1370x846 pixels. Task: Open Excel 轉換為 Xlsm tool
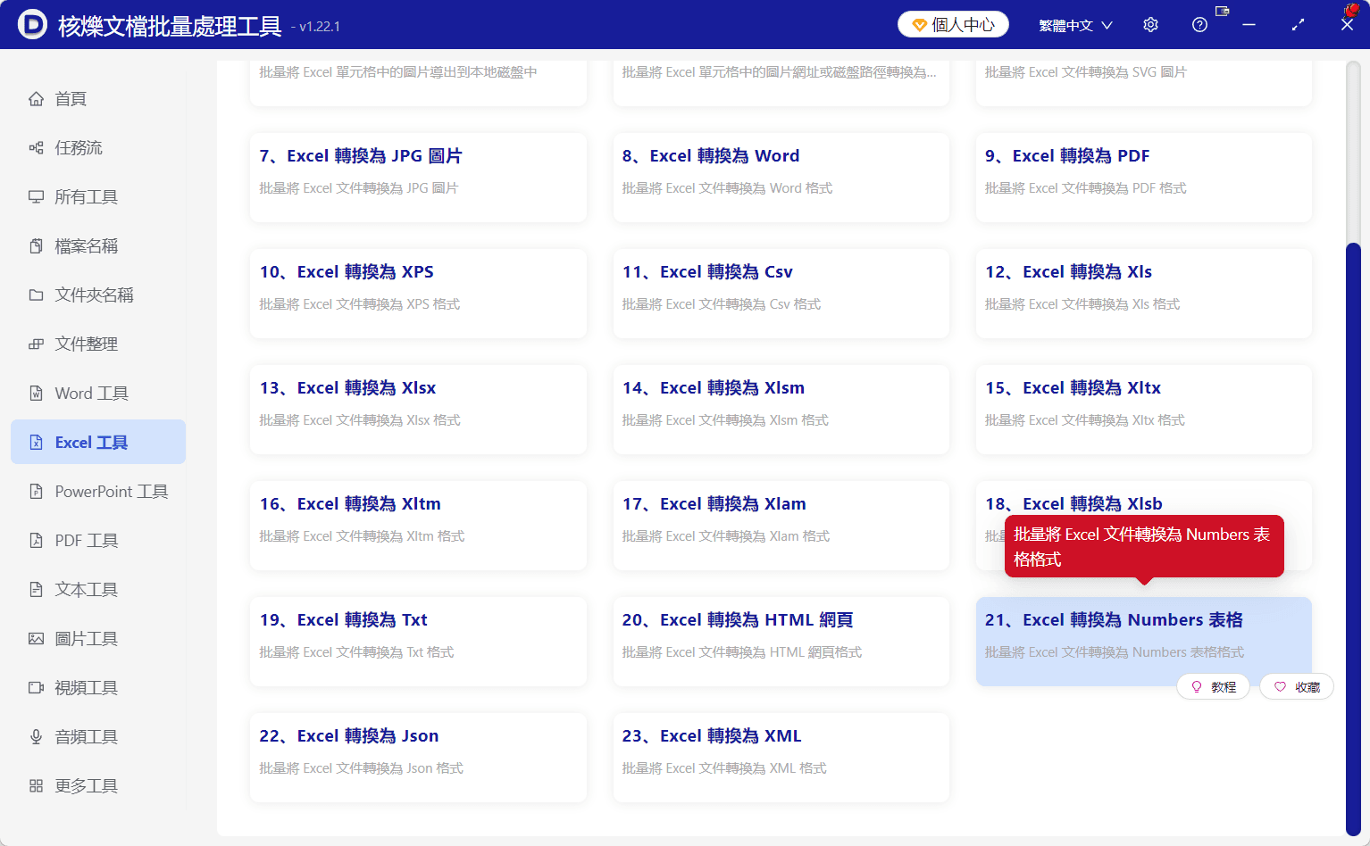(x=781, y=410)
